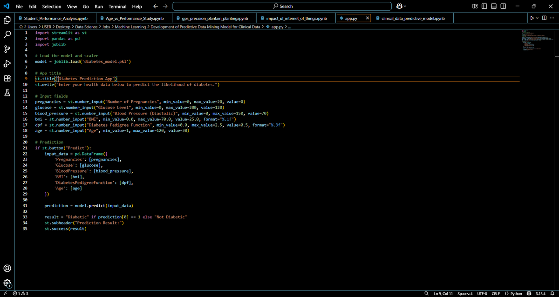Click Ln 9, Col 11 in status bar
The height and width of the screenshot is (297, 559).
click(443, 294)
